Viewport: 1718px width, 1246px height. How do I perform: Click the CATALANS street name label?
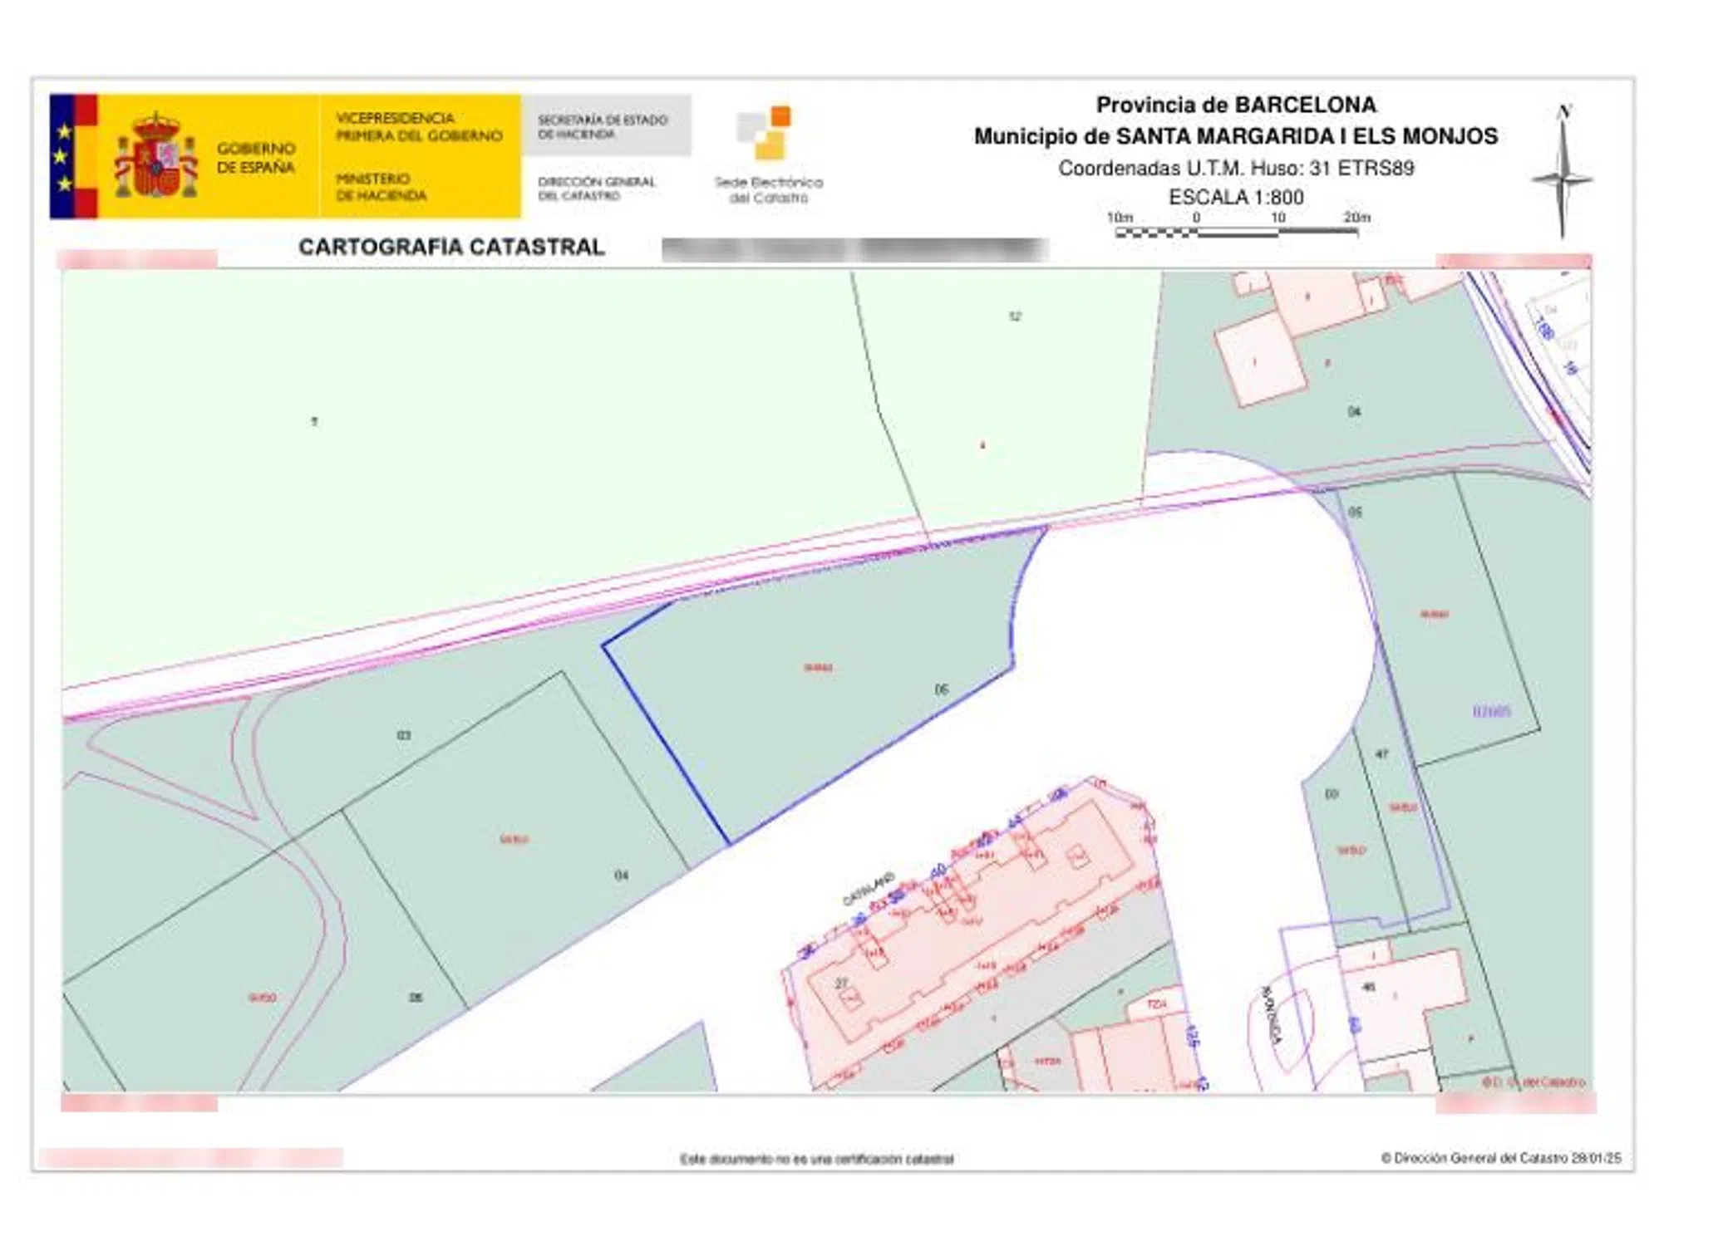click(x=869, y=888)
